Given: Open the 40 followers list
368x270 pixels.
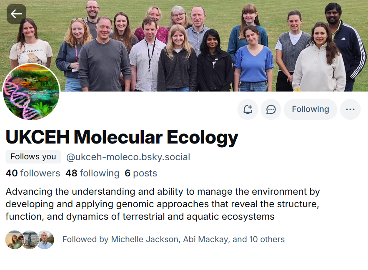Looking at the screenshot, I should click(x=33, y=173).
